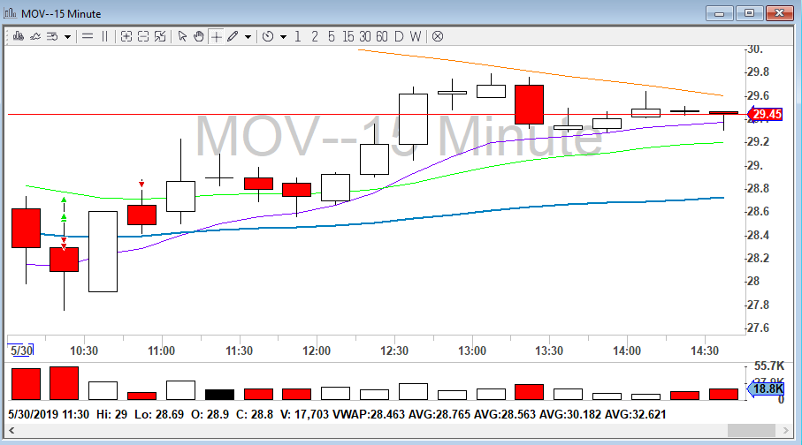
Task: Click the horizontal scrollbar thumb
Action: (752, 430)
